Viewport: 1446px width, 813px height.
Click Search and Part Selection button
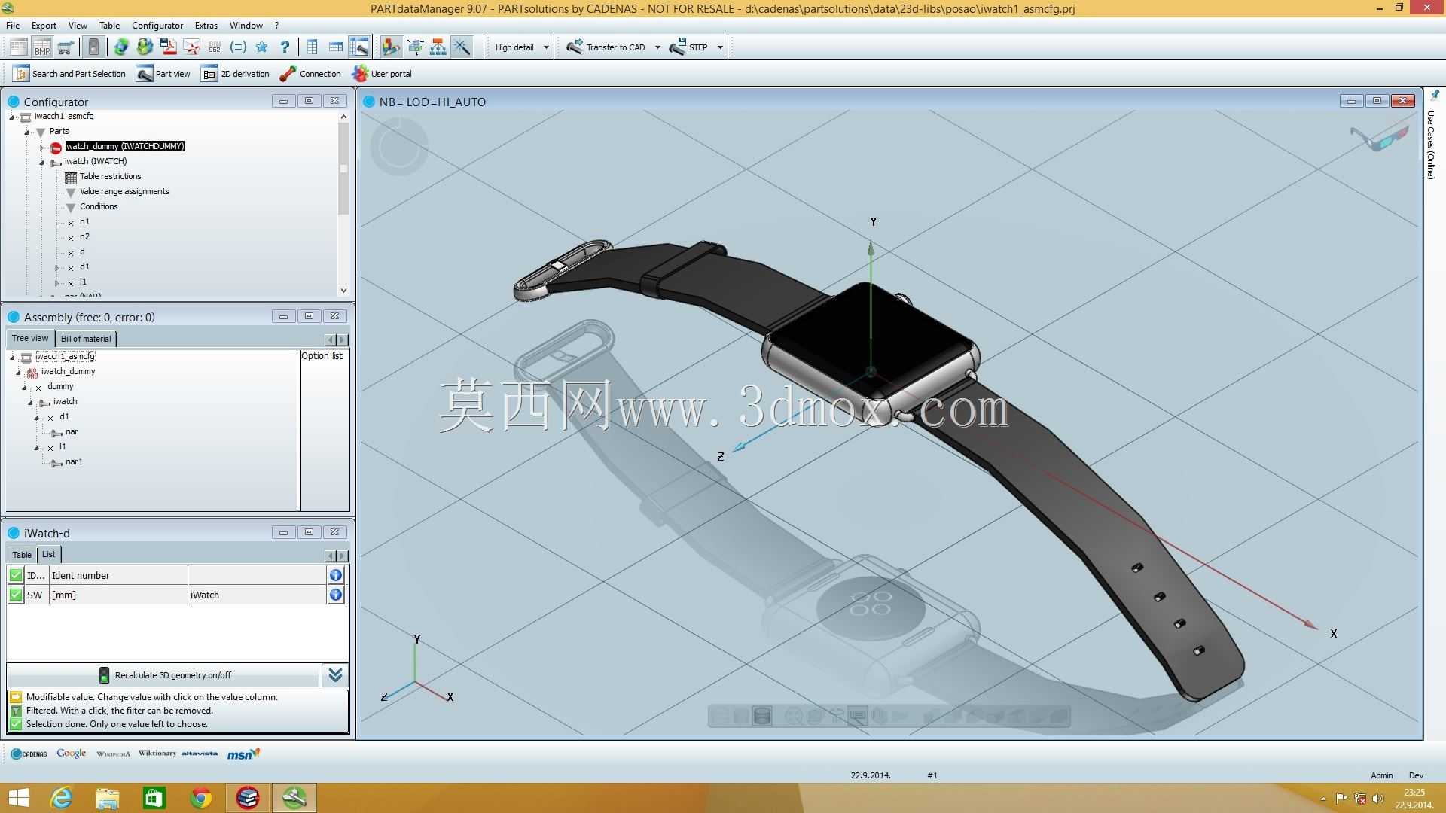tap(69, 74)
